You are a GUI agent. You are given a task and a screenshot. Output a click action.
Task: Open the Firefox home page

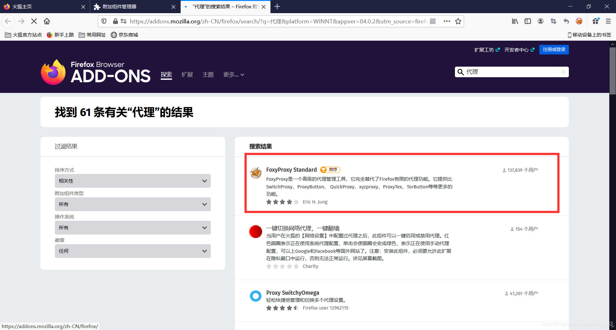point(47,21)
